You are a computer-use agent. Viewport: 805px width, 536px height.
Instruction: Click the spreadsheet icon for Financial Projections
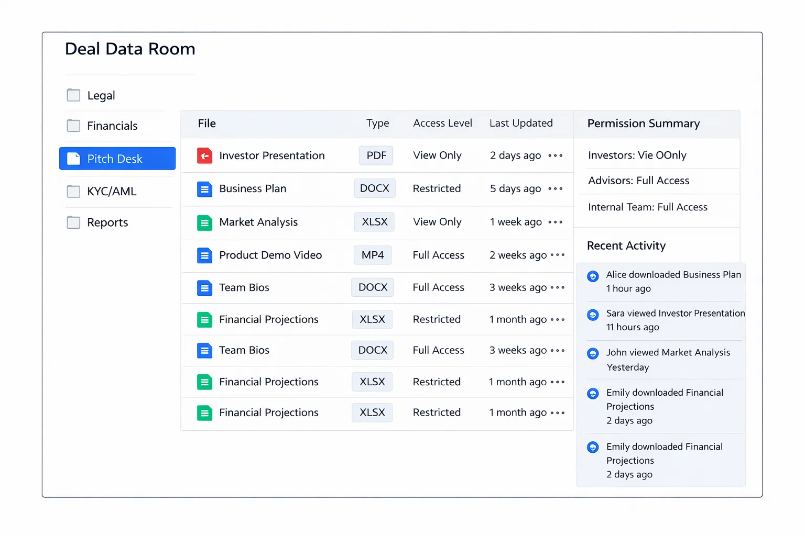coord(204,319)
